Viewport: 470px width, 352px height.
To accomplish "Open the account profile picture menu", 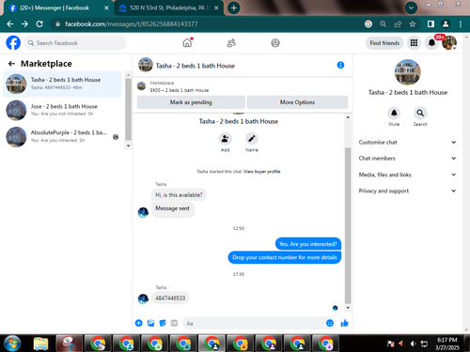I will pyautogui.click(x=449, y=43).
